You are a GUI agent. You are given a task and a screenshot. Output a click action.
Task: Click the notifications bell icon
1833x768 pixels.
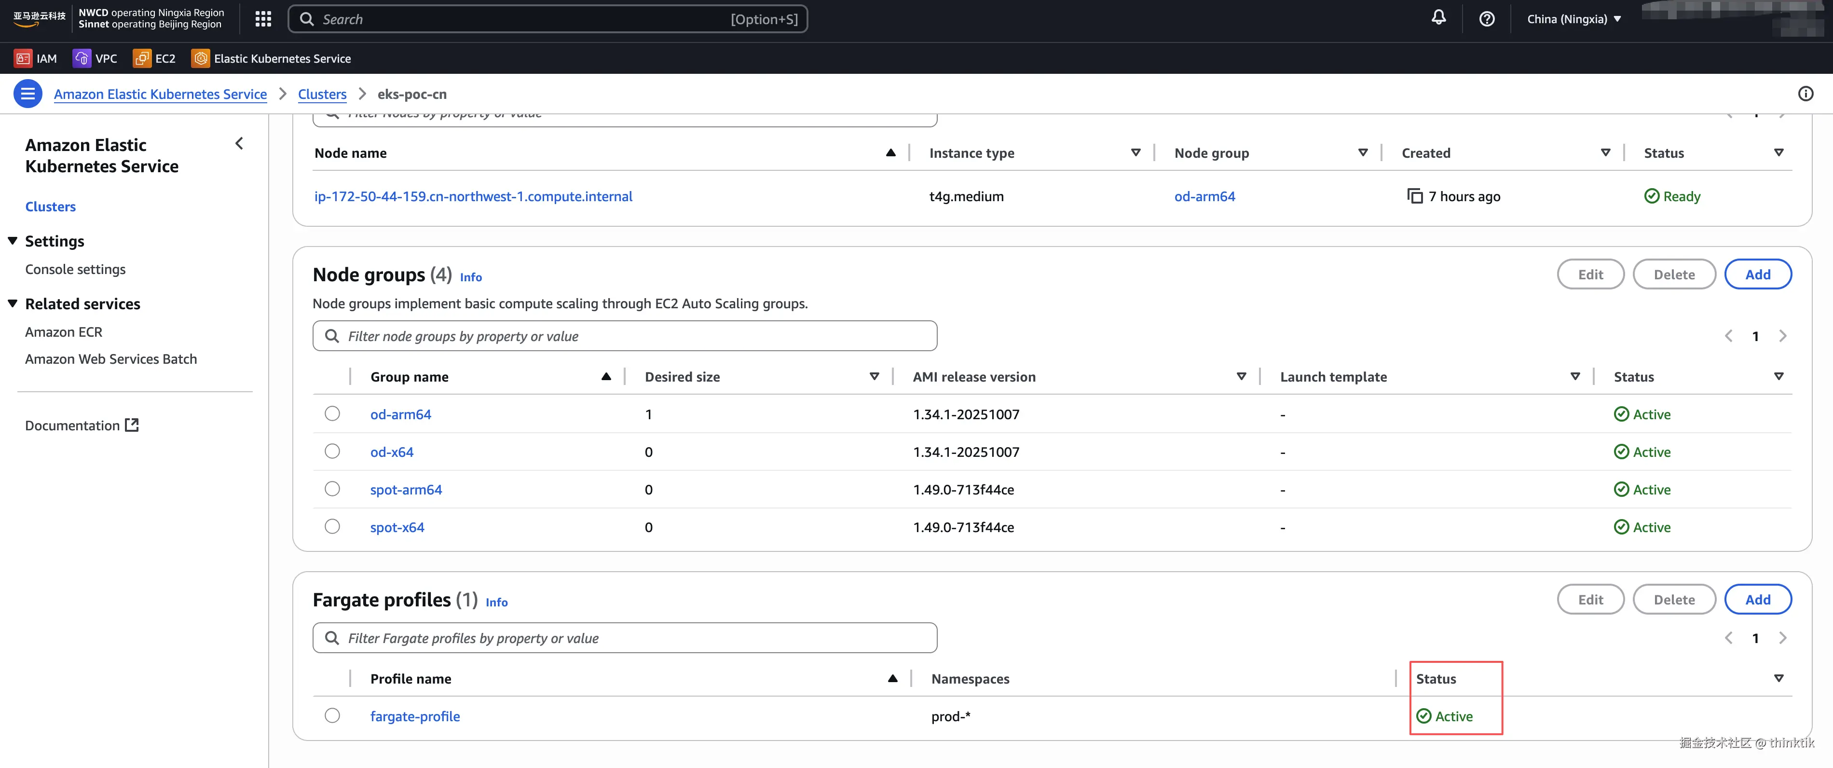1438,18
